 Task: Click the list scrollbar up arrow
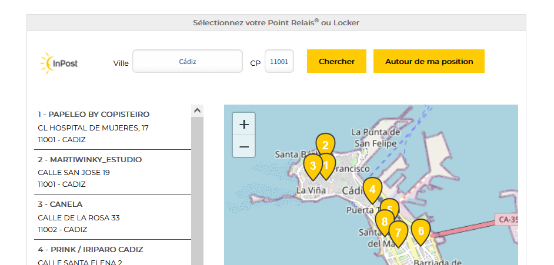pyautogui.click(x=198, y=110)
